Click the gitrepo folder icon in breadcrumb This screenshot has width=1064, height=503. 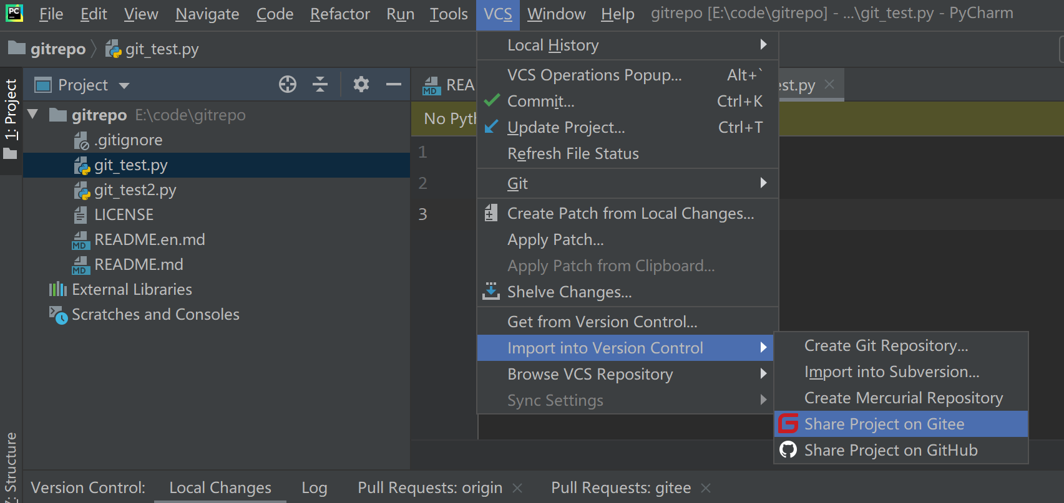coord(17,49)
